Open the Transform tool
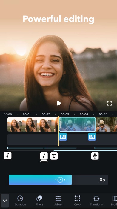Screen dimensions: 117x209 point(96,201)
